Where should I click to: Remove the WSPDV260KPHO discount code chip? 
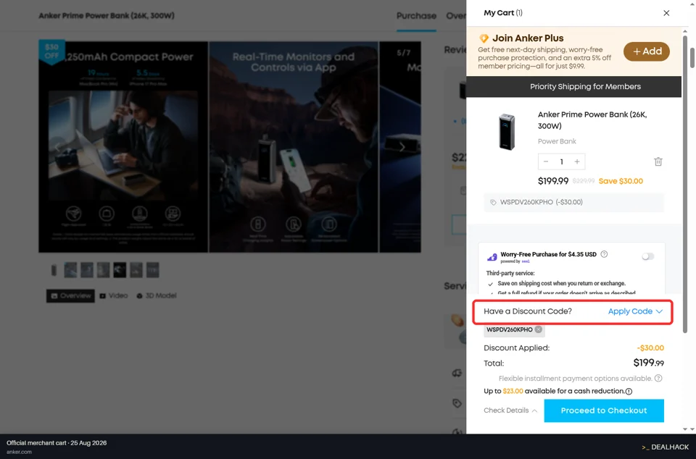pos(539,329)
